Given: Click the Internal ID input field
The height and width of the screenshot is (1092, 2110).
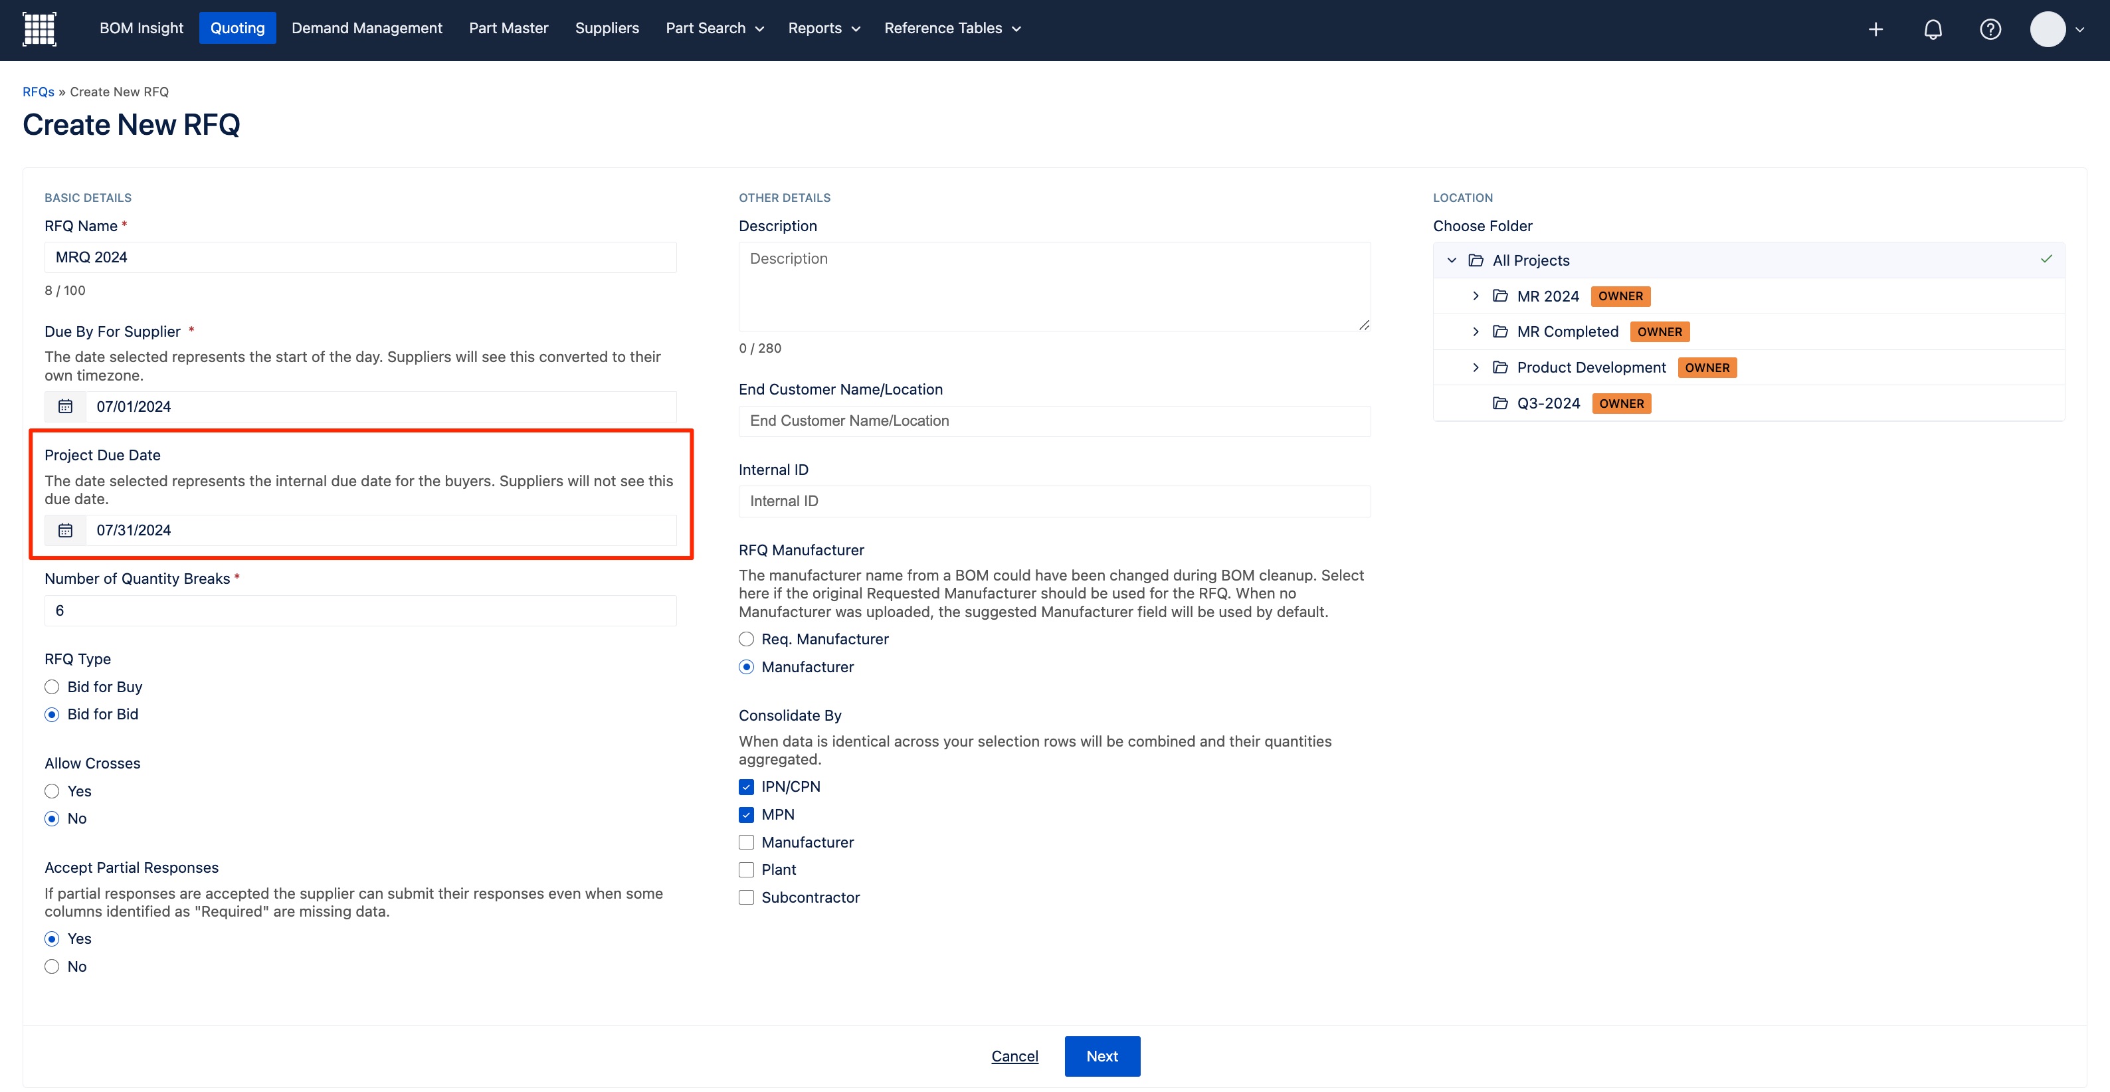Looking at the screenshot, I should 1054,501.
